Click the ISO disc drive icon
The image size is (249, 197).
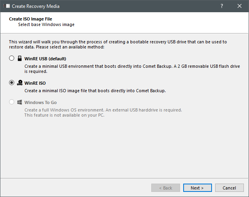tap(19, 82)
